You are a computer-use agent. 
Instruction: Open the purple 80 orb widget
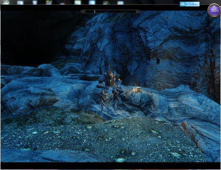[214, 10]
